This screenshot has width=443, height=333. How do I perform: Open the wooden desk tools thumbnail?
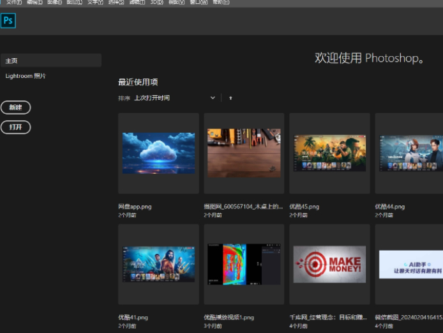pyautogui.click(x=244, y=153)
